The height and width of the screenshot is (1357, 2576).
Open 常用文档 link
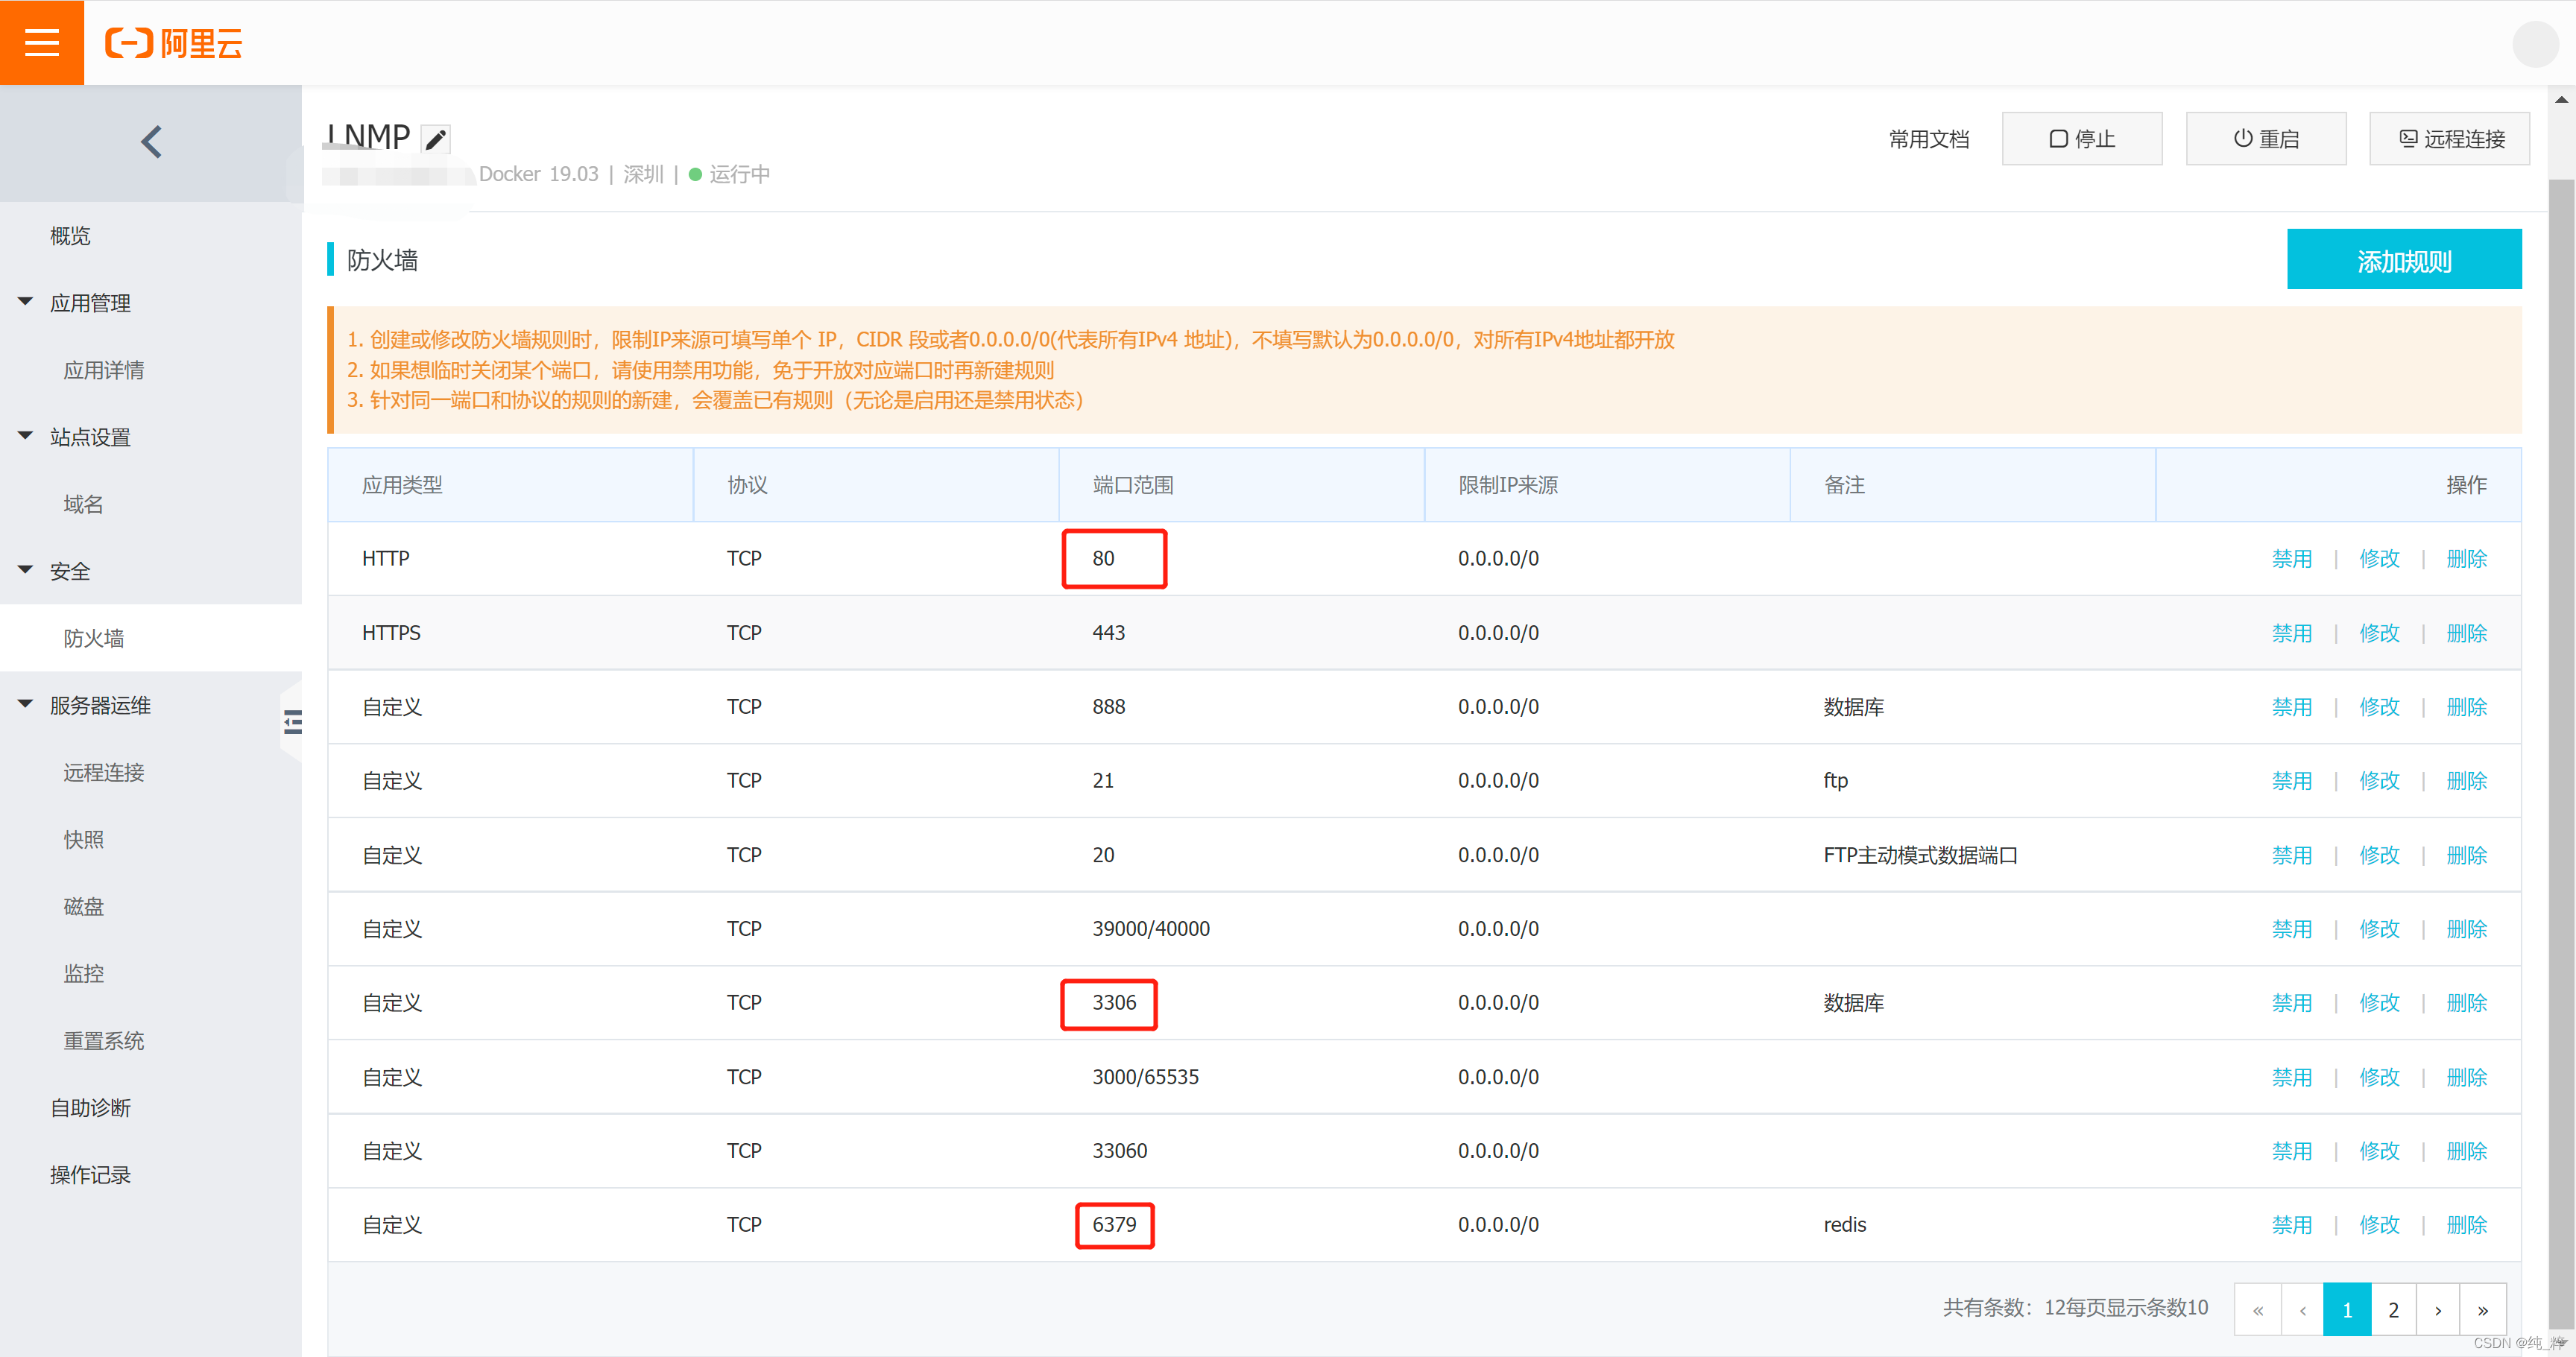pyautogui.click(x=1929, y=139)
